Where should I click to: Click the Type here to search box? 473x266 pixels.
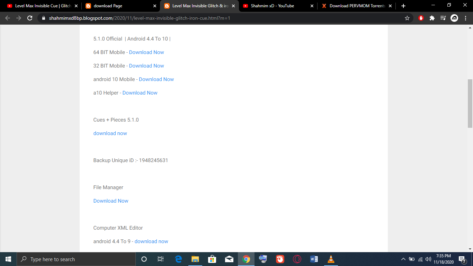pyautogui.click(x=76, y=259)
